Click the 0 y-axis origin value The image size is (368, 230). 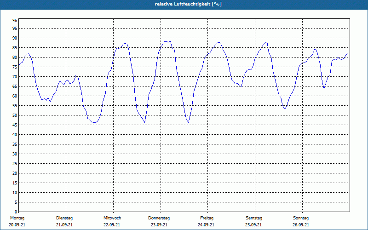point(16,212)
